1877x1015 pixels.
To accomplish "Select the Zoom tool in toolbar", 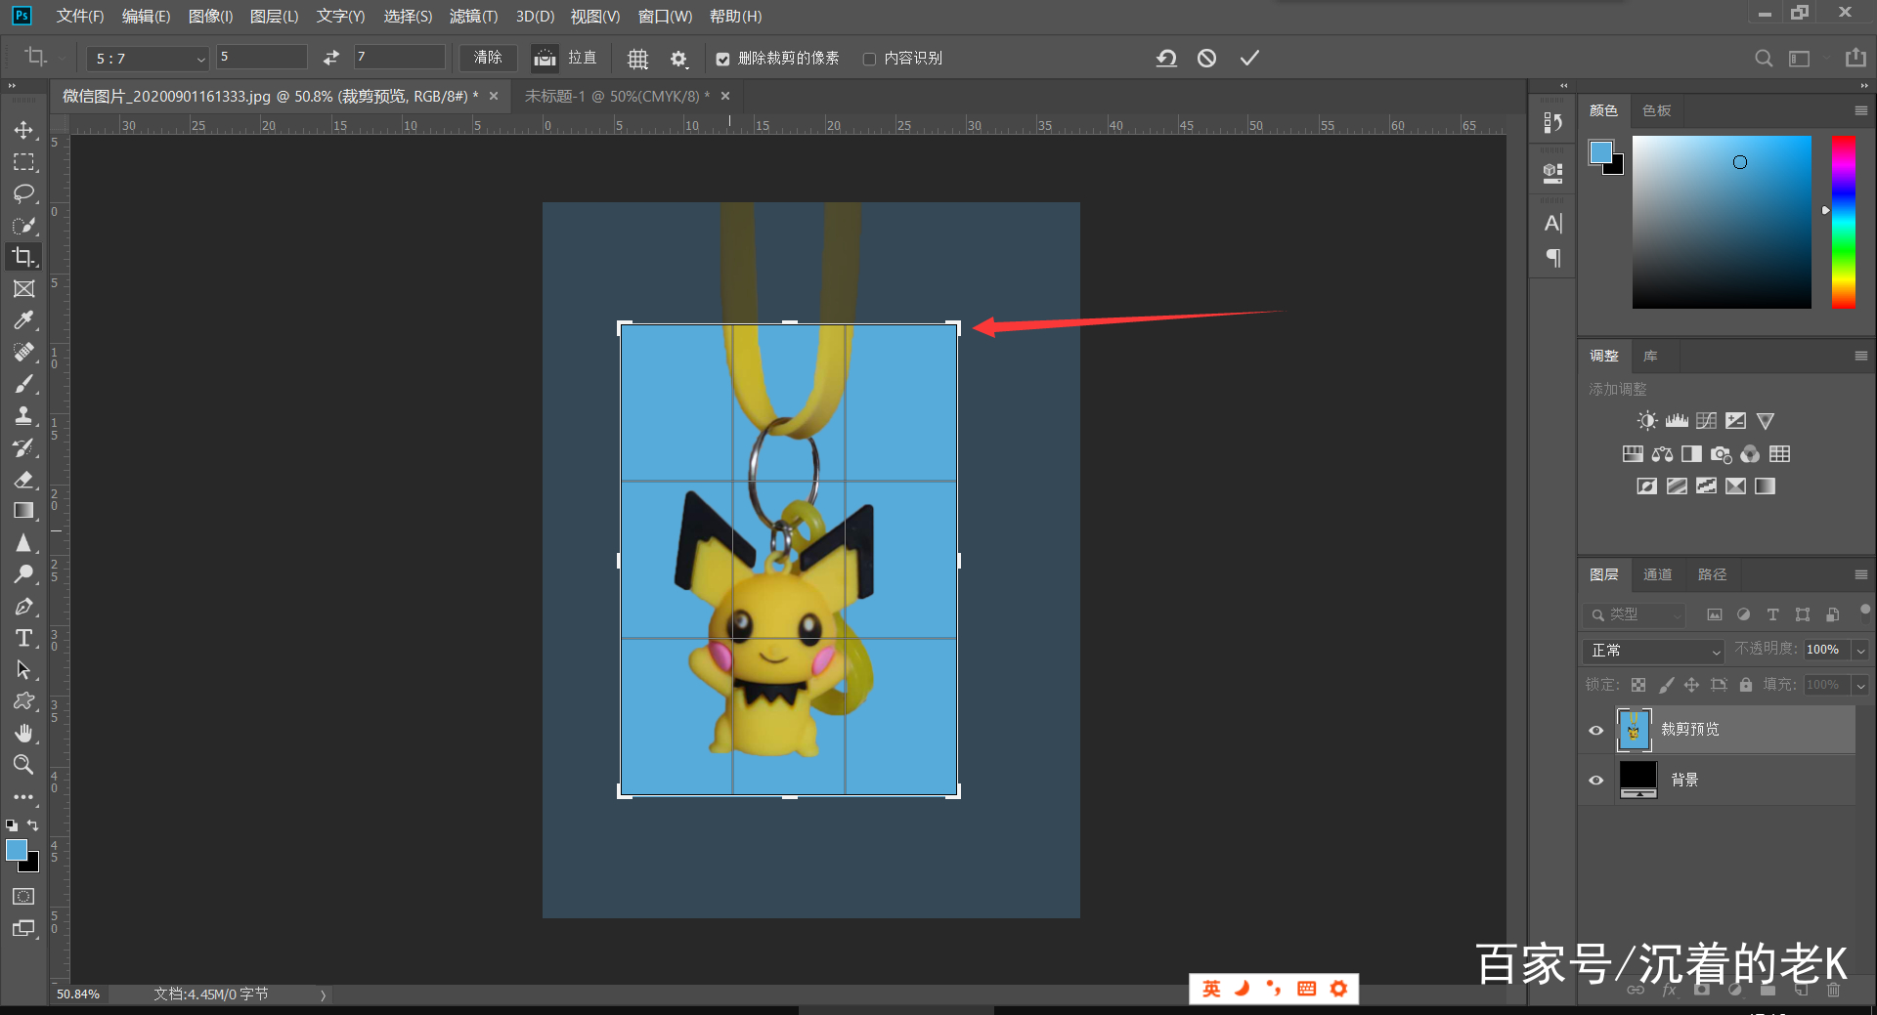I will point(23,764).
